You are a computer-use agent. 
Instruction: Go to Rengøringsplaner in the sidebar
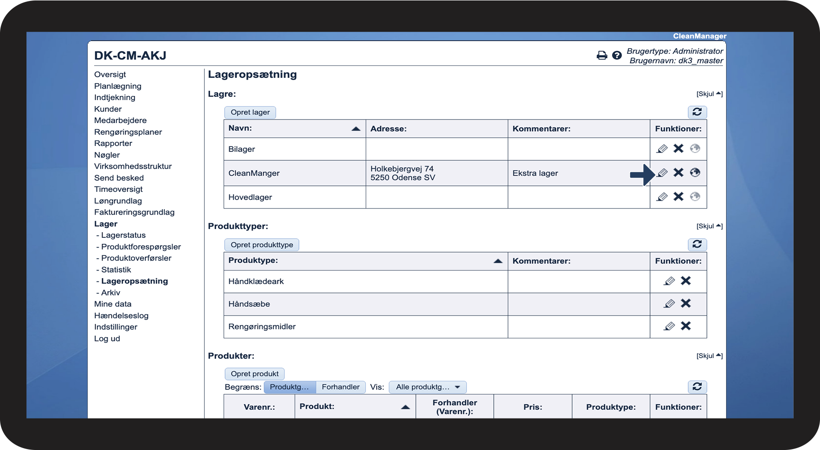128,132
